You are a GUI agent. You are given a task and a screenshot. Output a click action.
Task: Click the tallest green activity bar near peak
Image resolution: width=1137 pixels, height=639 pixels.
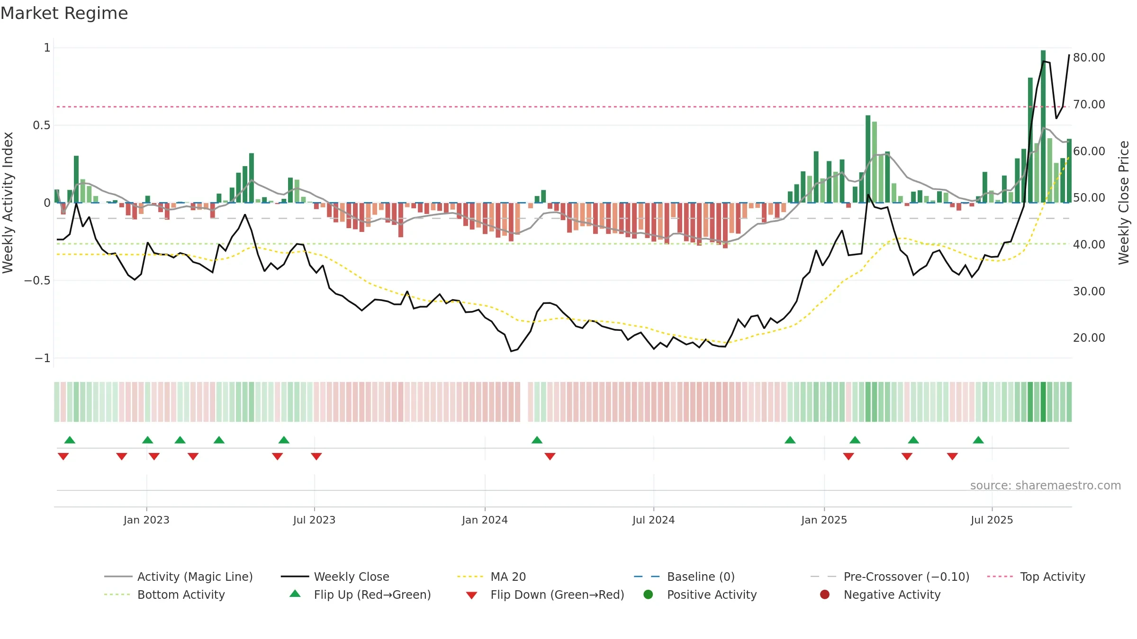point(1043,126)
